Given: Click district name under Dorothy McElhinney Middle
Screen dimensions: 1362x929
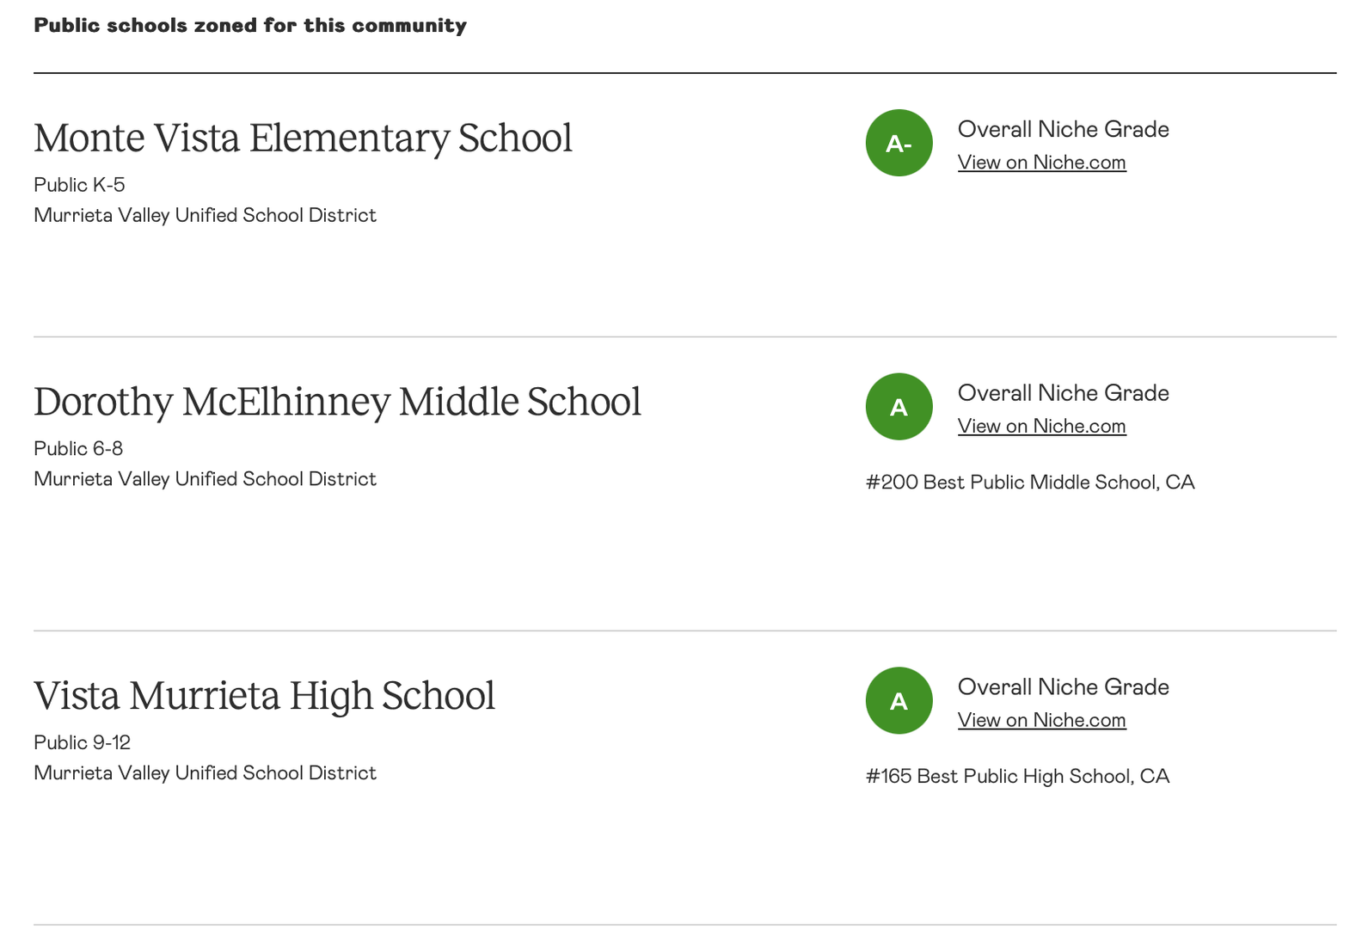Looking at the screenshot, I should [x=205, y=480].
